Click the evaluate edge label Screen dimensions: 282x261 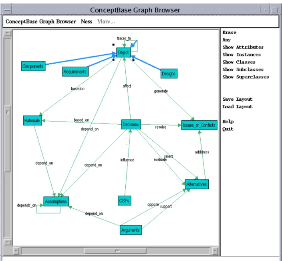160,159
